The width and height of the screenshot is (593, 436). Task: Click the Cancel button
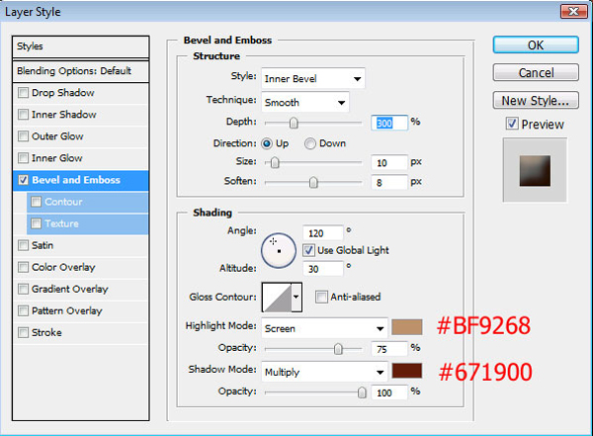(x=536, y=72)
